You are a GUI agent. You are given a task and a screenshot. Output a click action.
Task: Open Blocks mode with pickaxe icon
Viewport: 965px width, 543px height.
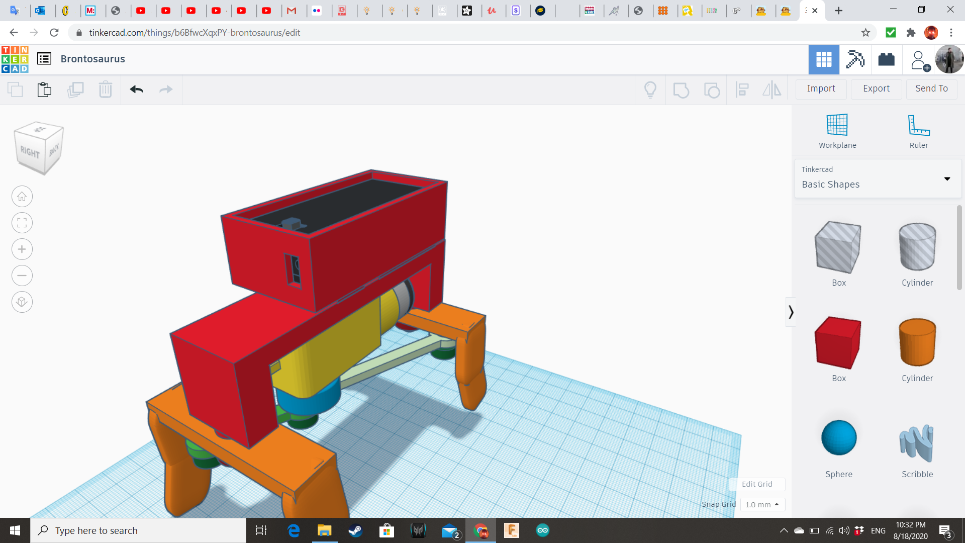[x=855, y=59]
